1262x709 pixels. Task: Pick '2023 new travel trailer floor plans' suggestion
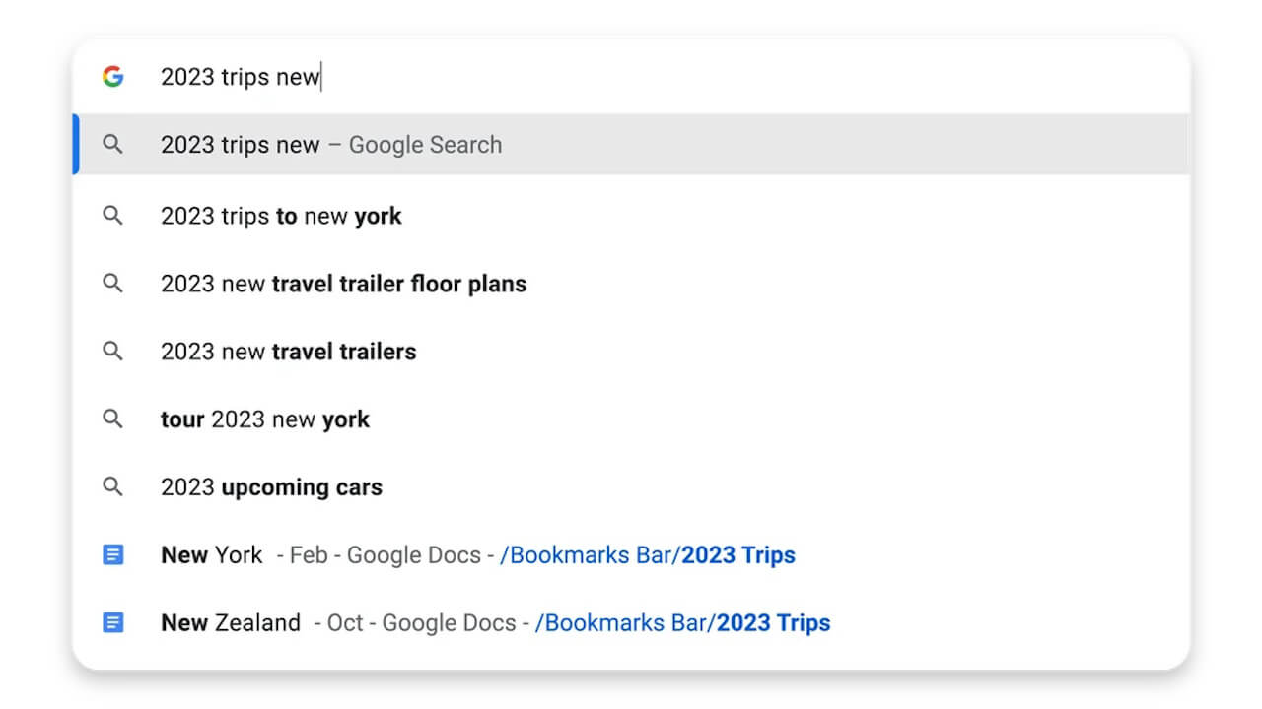coord(343,284)
